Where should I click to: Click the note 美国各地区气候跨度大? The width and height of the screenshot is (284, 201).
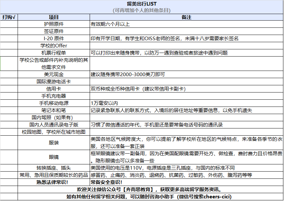coord(187,143)
